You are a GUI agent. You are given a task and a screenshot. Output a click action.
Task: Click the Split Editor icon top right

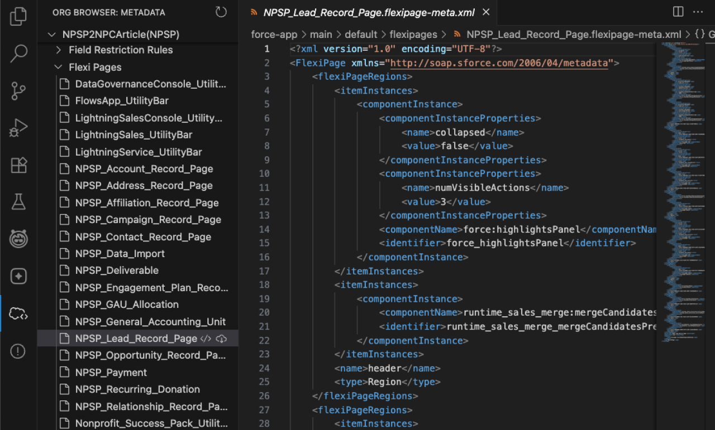678,11
